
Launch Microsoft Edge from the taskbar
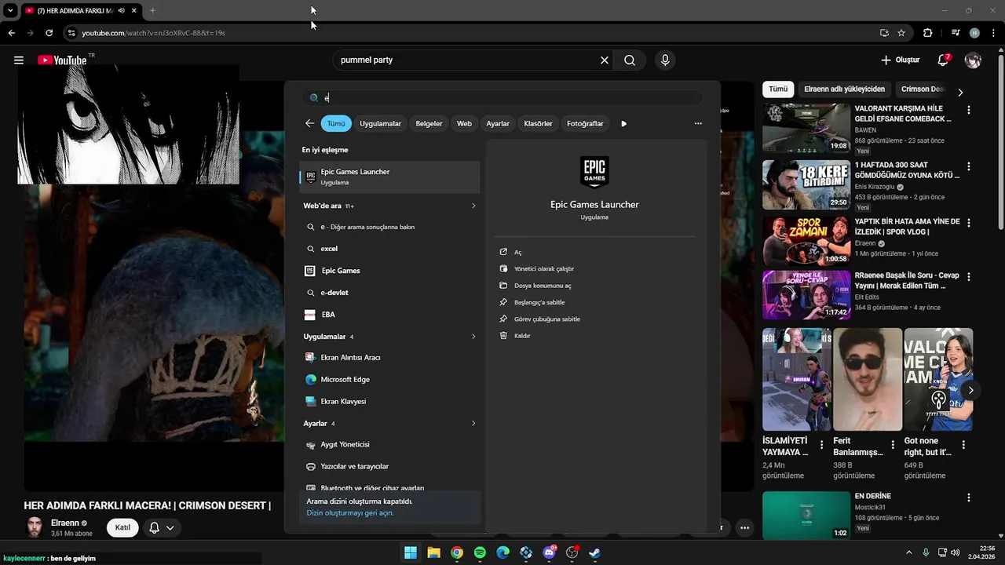pyautogui.click(x=502, y=552)
